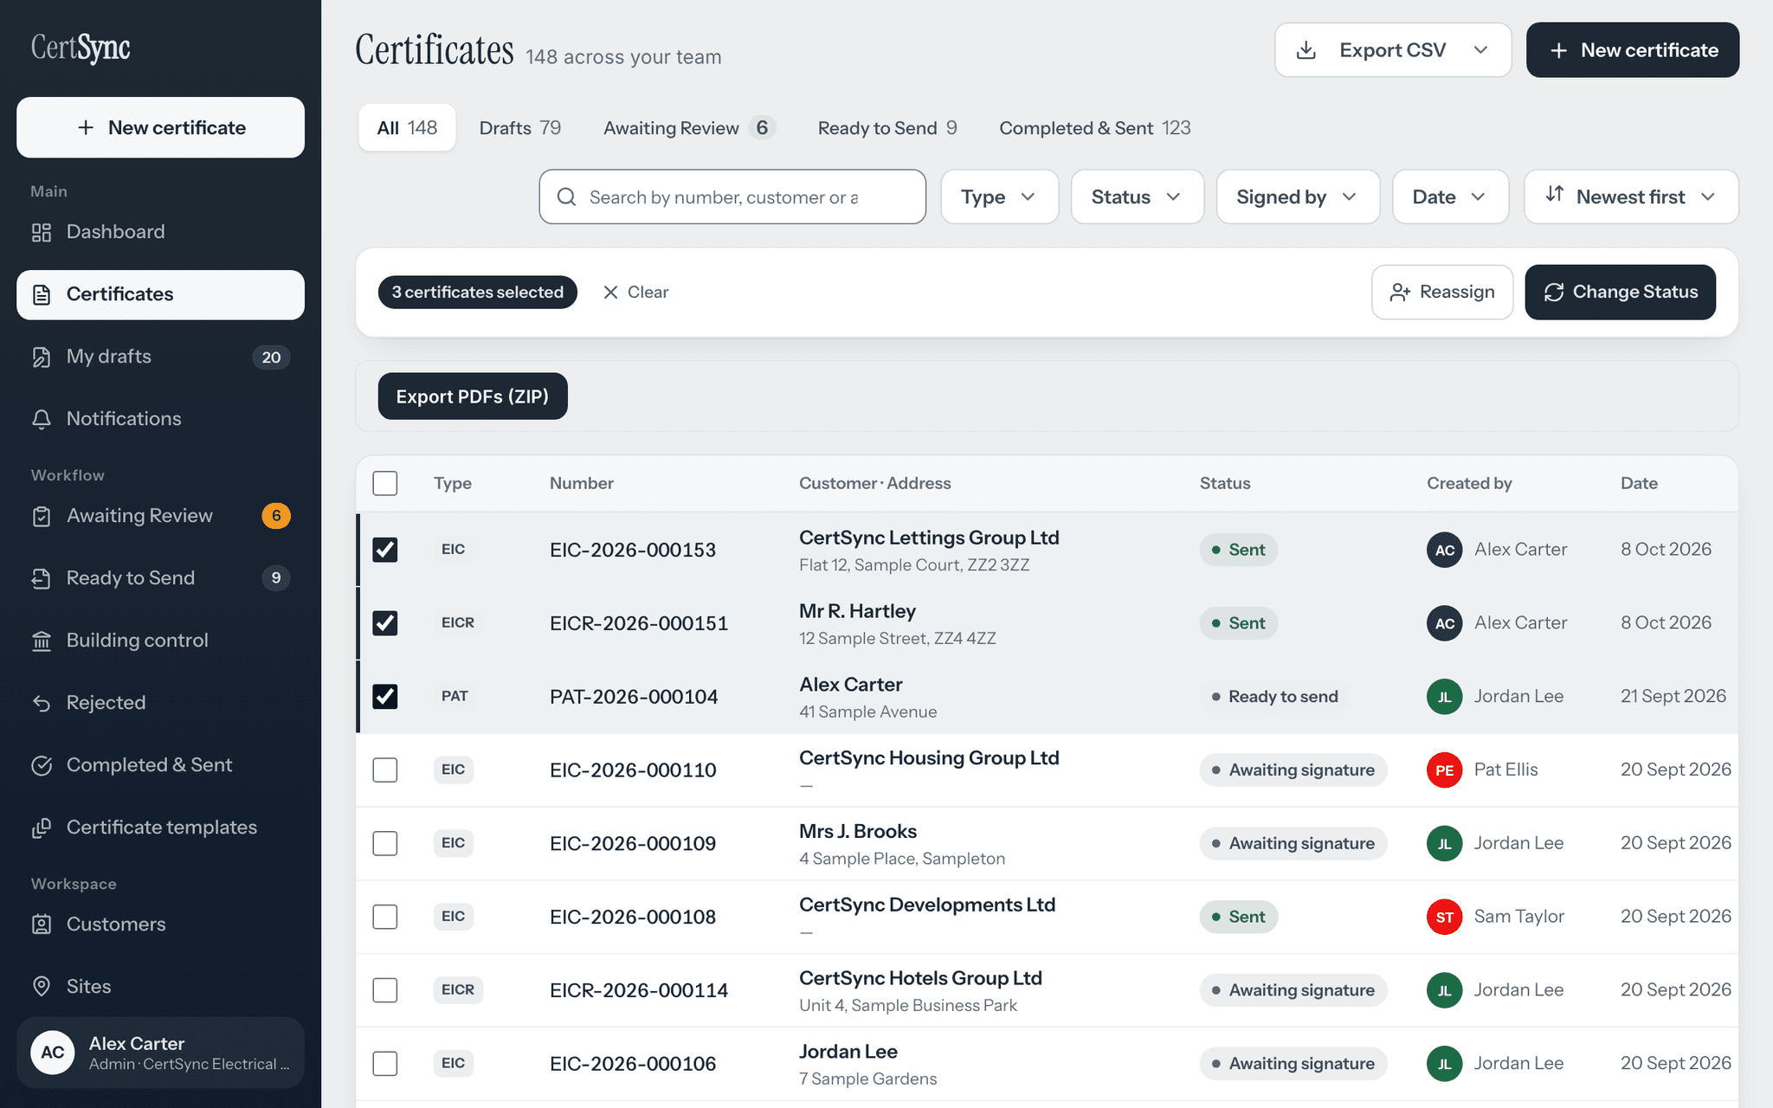Open the Date filter dropdown
This screenshot has width=1773, height=1108.
pos(1450,197)
